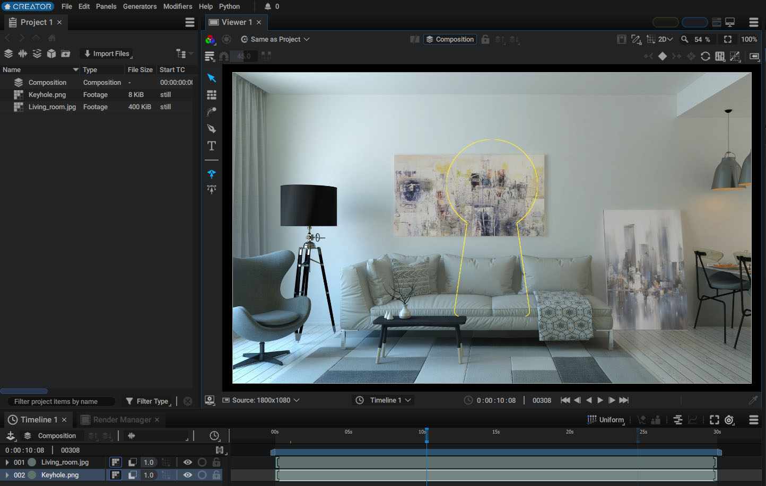Open the Project panel hamburger menu
Viewport: 766px width, 486px height.
tap(190, 22)
